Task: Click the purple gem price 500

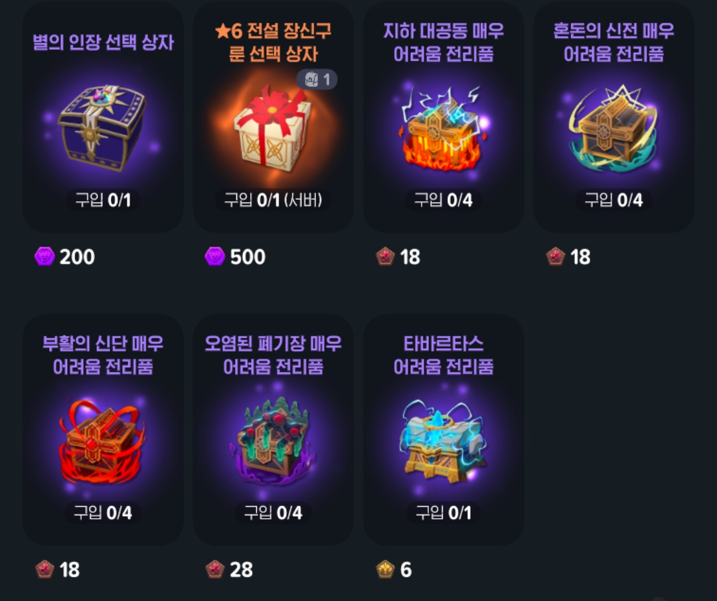Action: point(235,256)
